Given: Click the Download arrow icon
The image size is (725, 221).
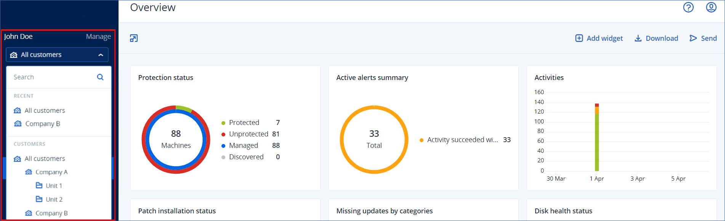Looking at the screenshot, I should (638, 38).
